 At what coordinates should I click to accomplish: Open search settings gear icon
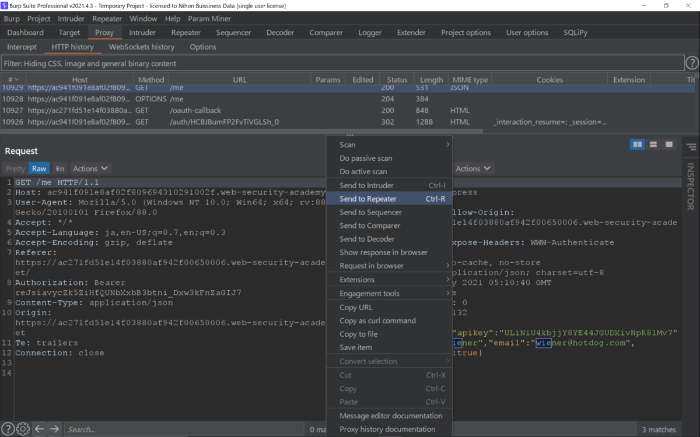pos(23,429)
